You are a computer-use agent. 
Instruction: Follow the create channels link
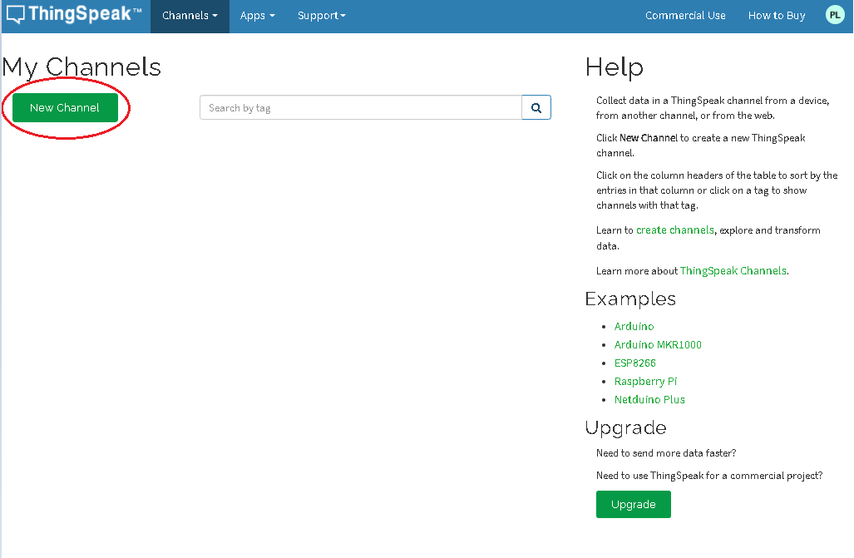[674, 230]
